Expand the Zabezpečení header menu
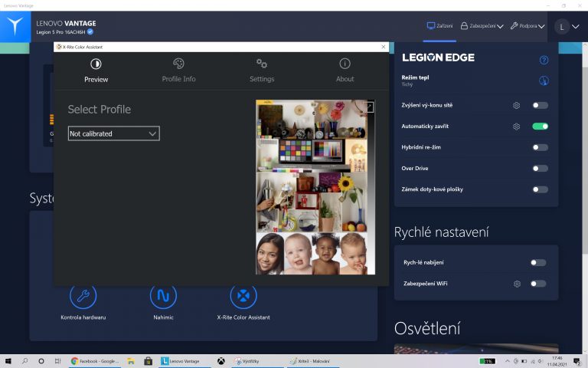Image resolution: width=588 pixels, height=368 pixels. (482, 26)
